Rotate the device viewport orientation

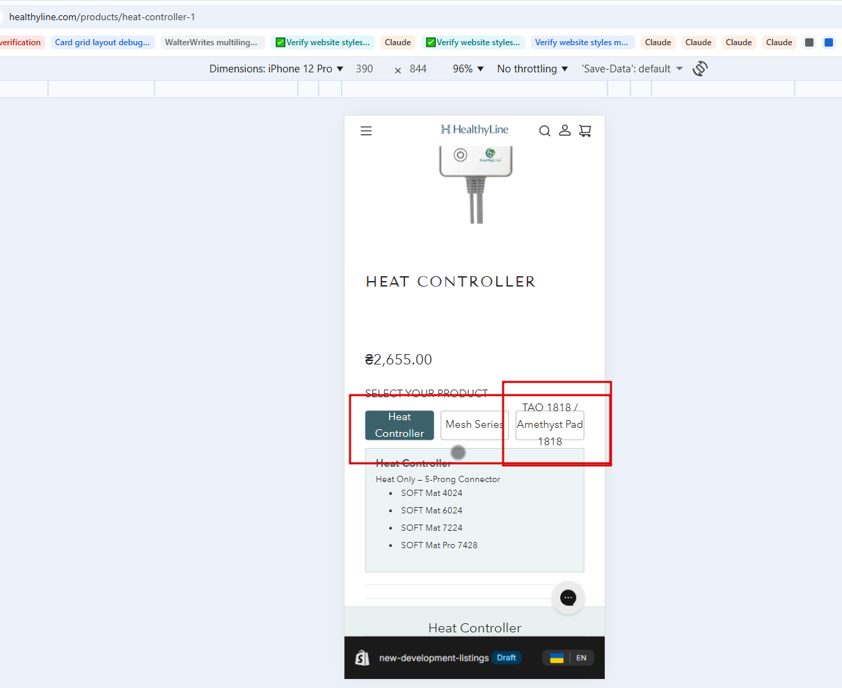tap(700, 68)
